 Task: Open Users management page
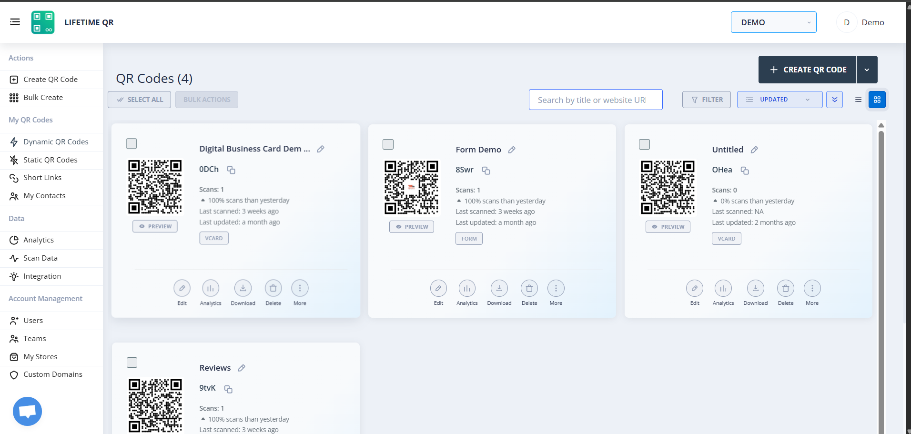point(51,321)
